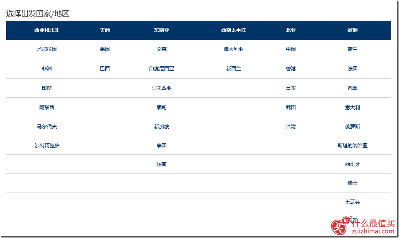
Task: Select 台湾 as departure region
Action: click(291, 126)
